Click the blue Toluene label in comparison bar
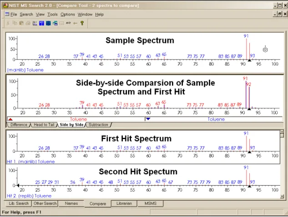The height and width of the screenshot is (217, 288). (x=216, y=119)
